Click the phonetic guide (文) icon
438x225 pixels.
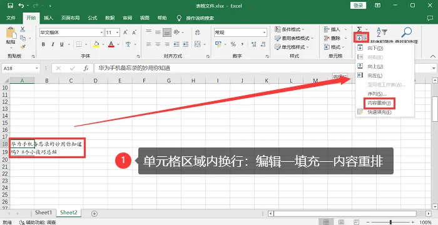(128, 44)
